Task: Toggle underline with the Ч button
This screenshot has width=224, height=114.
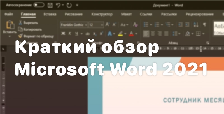Action: [x=77, y=34]
